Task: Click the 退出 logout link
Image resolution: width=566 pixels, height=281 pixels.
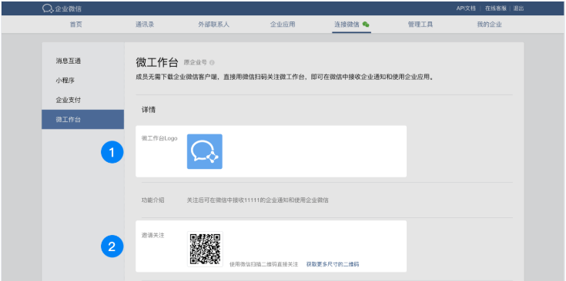Action: (519, 8)
